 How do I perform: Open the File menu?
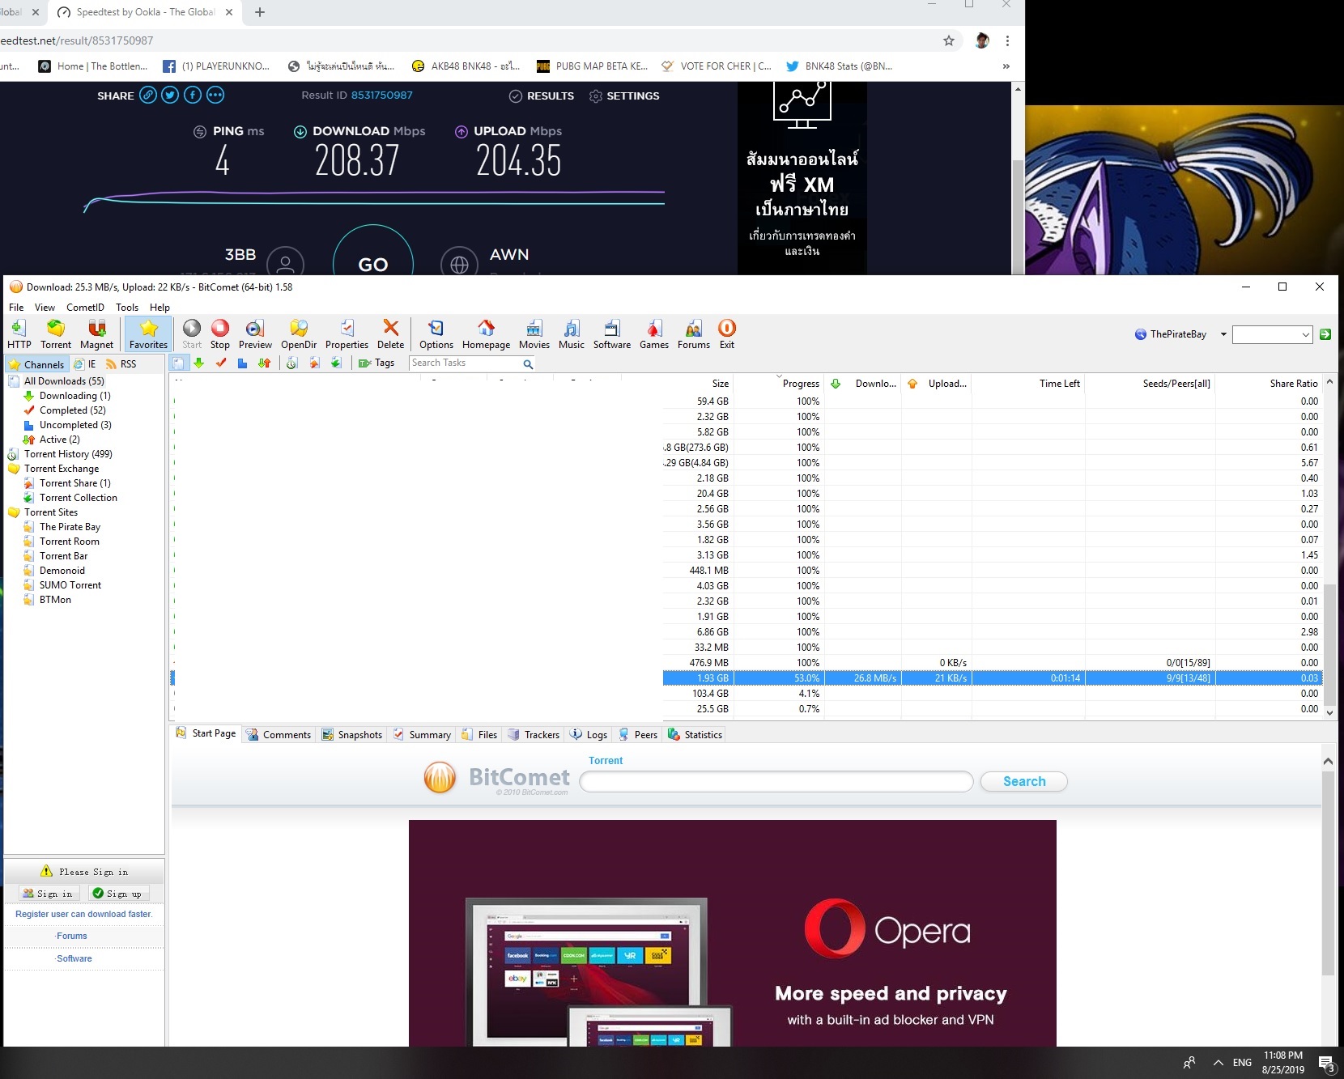(16, 308)
